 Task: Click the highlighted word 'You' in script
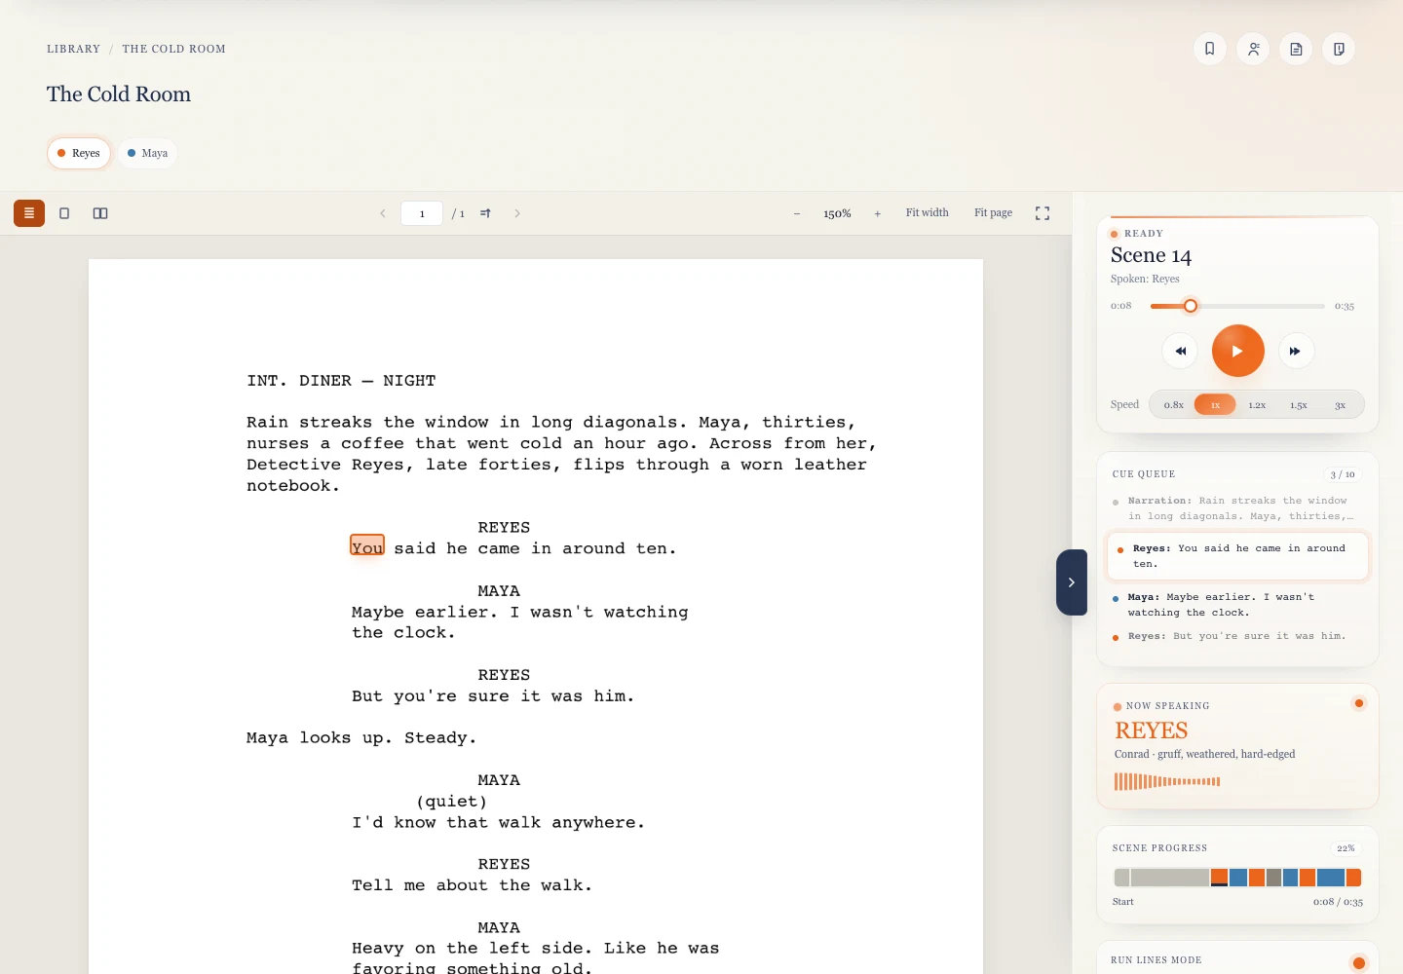pos(367,547)
